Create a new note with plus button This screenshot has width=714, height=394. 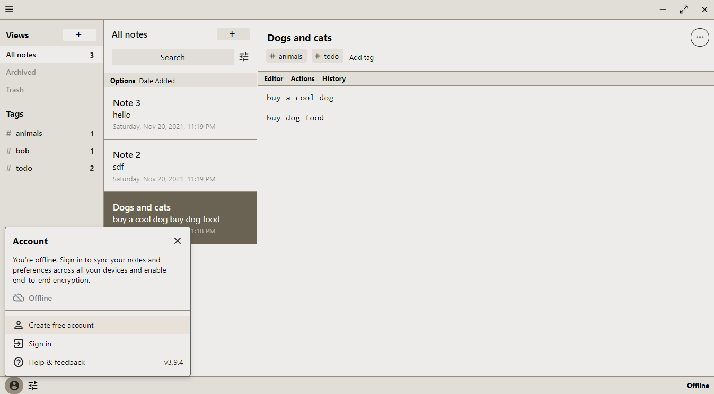[x=232, y=34]
